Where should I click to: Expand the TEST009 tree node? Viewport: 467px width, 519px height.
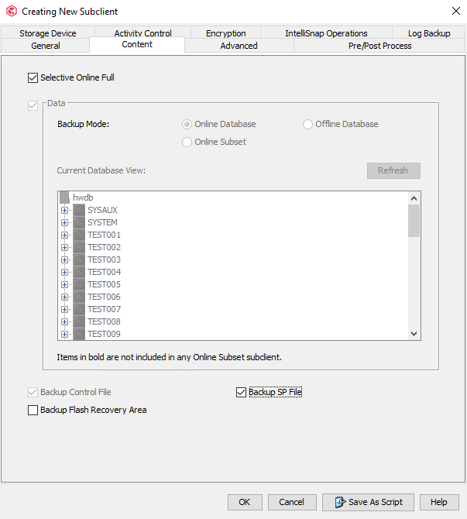[x=64, y=335]
